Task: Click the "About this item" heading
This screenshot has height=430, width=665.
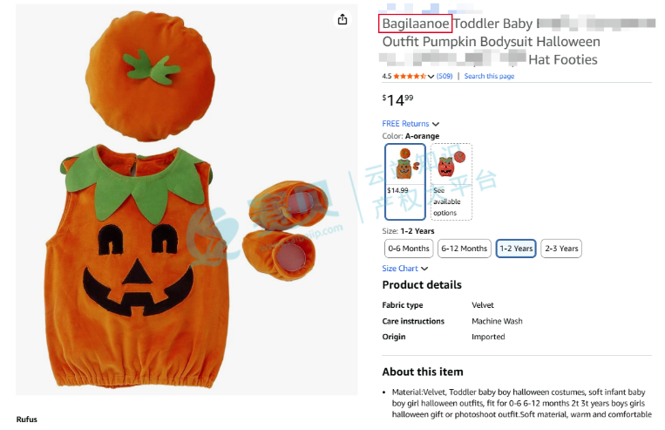Action: pyautogui.click(x=423, y=372)
